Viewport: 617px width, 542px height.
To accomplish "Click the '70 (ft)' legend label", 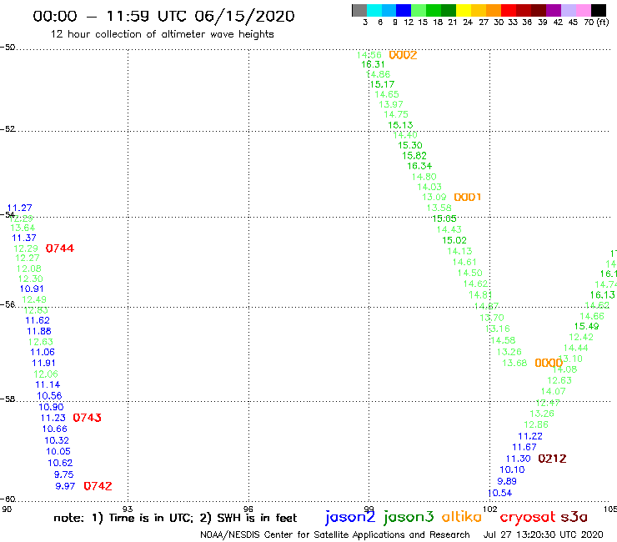I will click(596, 23).
